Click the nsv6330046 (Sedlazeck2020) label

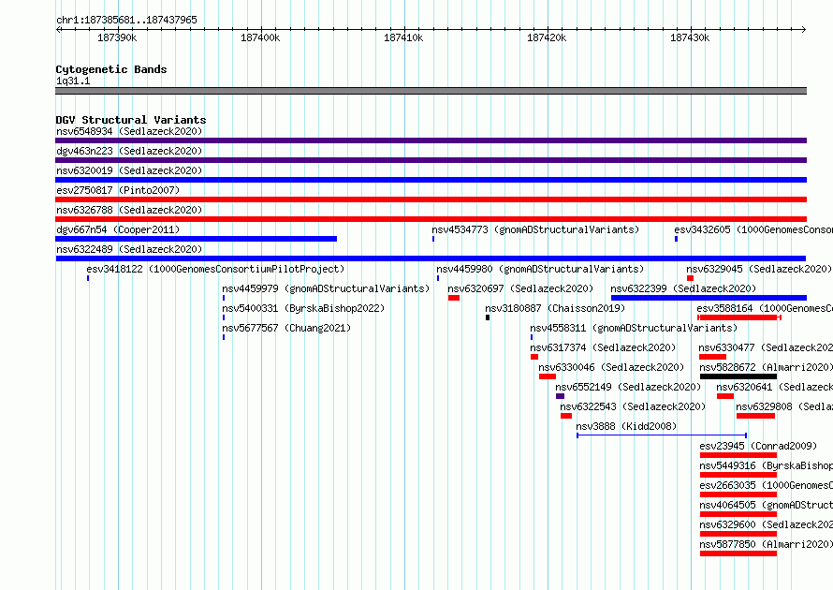[x=611, y=367]
